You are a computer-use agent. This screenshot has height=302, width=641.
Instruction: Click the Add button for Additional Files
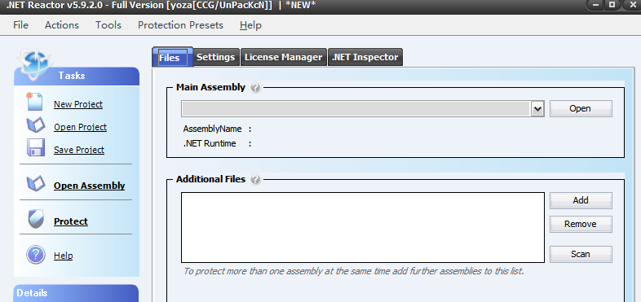click(x=581, y=200)
